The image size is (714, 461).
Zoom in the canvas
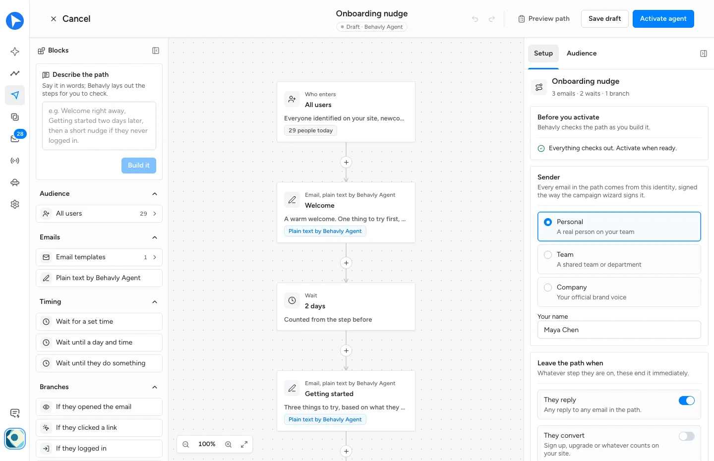click(x=229, y=444)
